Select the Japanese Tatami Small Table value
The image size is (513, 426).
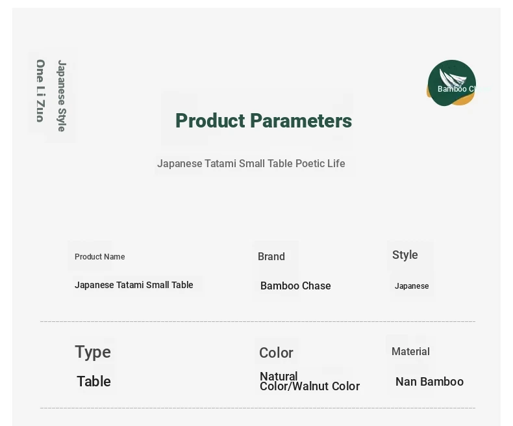(134, 285)
